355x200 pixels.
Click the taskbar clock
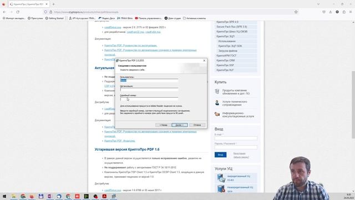pos(348,196)
